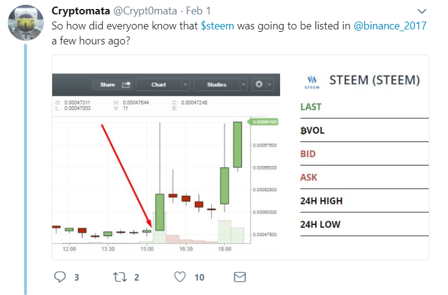This screenshot has height=295, width=448.
Task: Open the $steem cashtag link
Action: (218, 26)
